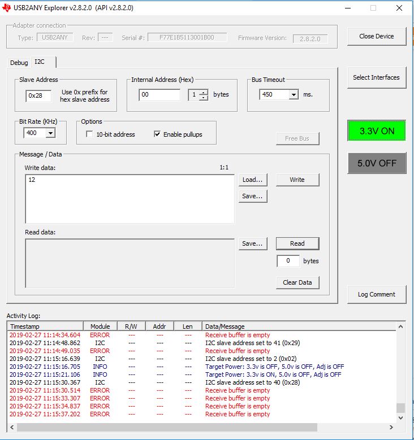Decrement the internal address bytes spinner
Image resolution: width=414 pixels, height=440 pixels.
204,98
